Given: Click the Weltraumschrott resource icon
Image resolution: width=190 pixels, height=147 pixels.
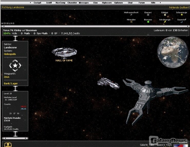Looking at the screenshot, I should coord(131,15).
